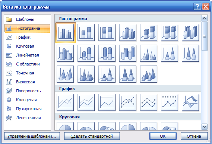Select the 3-D pyramid chart icon
The height and width of the screenshot is (144, 212).
pyautogui.click(x=149, y=74)
